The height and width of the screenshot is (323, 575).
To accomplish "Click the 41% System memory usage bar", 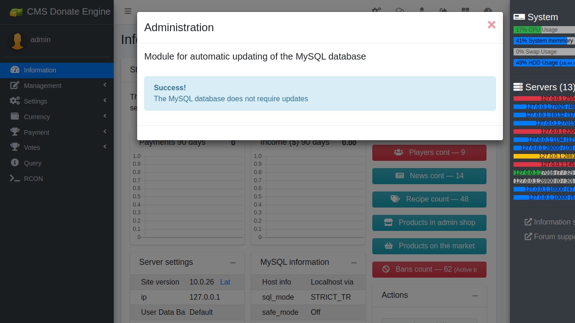I will point(544,41).
